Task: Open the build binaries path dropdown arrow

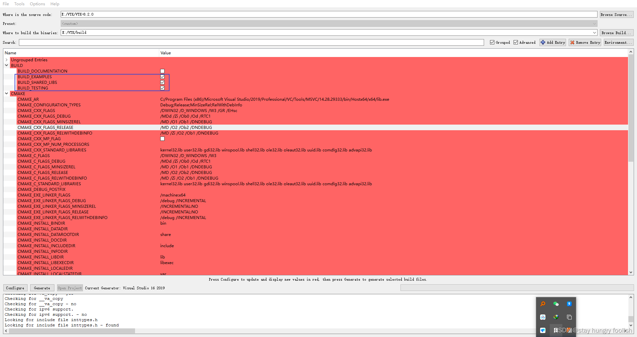Action: click(x=594, y=33)
